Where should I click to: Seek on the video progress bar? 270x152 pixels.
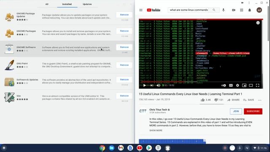point(201,82)
